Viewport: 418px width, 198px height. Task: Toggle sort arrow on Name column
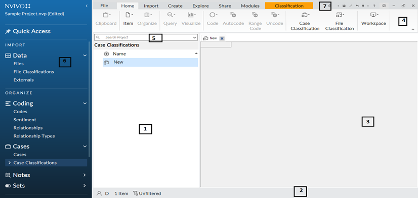click(x=196, y=54)
